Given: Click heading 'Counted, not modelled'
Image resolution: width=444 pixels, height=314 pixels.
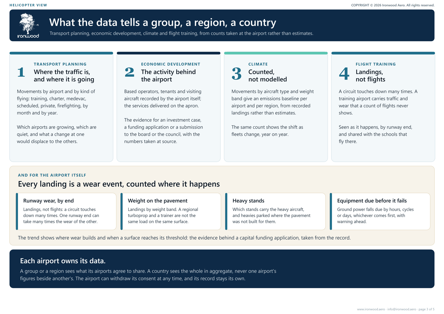Looking at the screenshot, I should (268, 76).
